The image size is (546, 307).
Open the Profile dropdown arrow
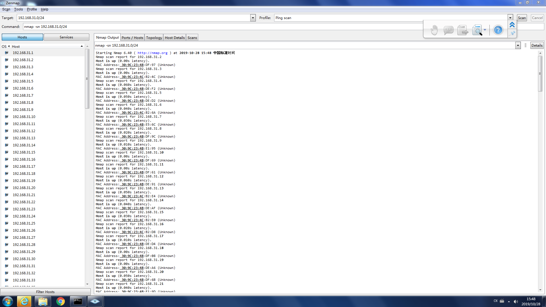[x=510, y=18]
